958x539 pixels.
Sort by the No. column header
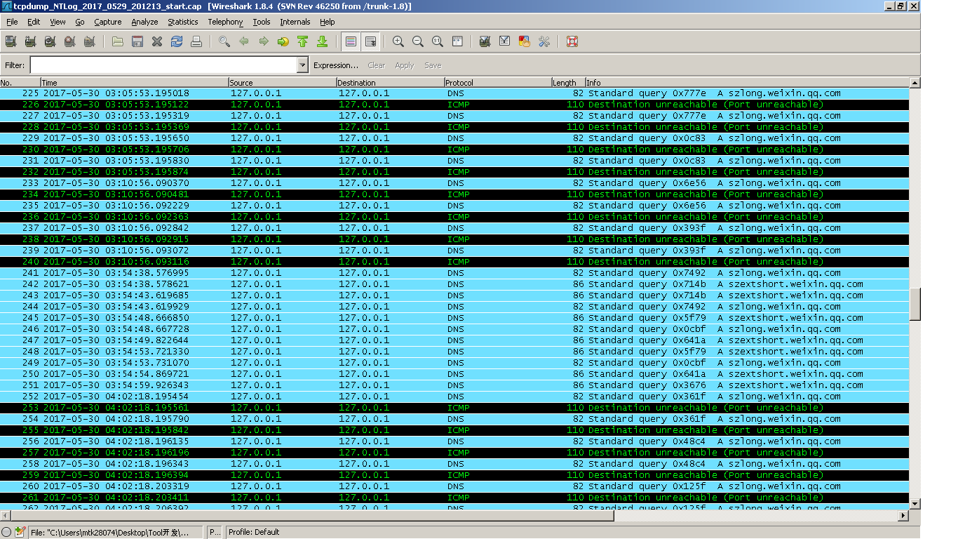20,83
